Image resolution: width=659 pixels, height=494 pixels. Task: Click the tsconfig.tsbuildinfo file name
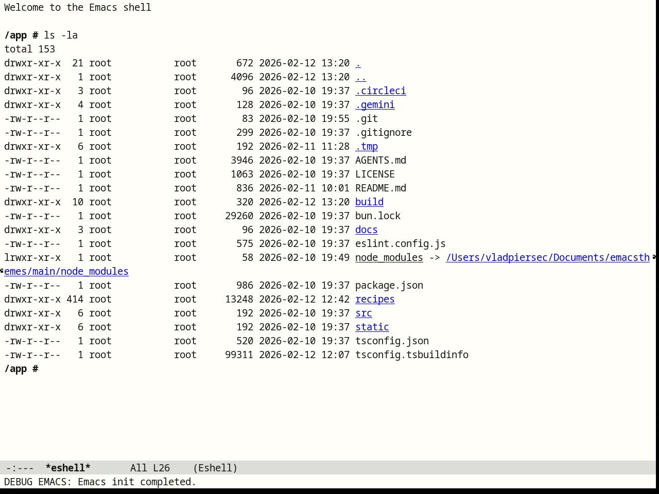(412, 355)
